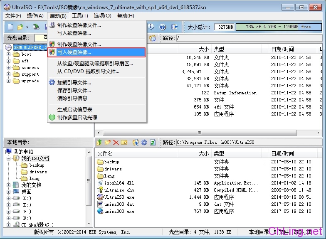Select the isoshl64.dll file row

tap(209, 183)
